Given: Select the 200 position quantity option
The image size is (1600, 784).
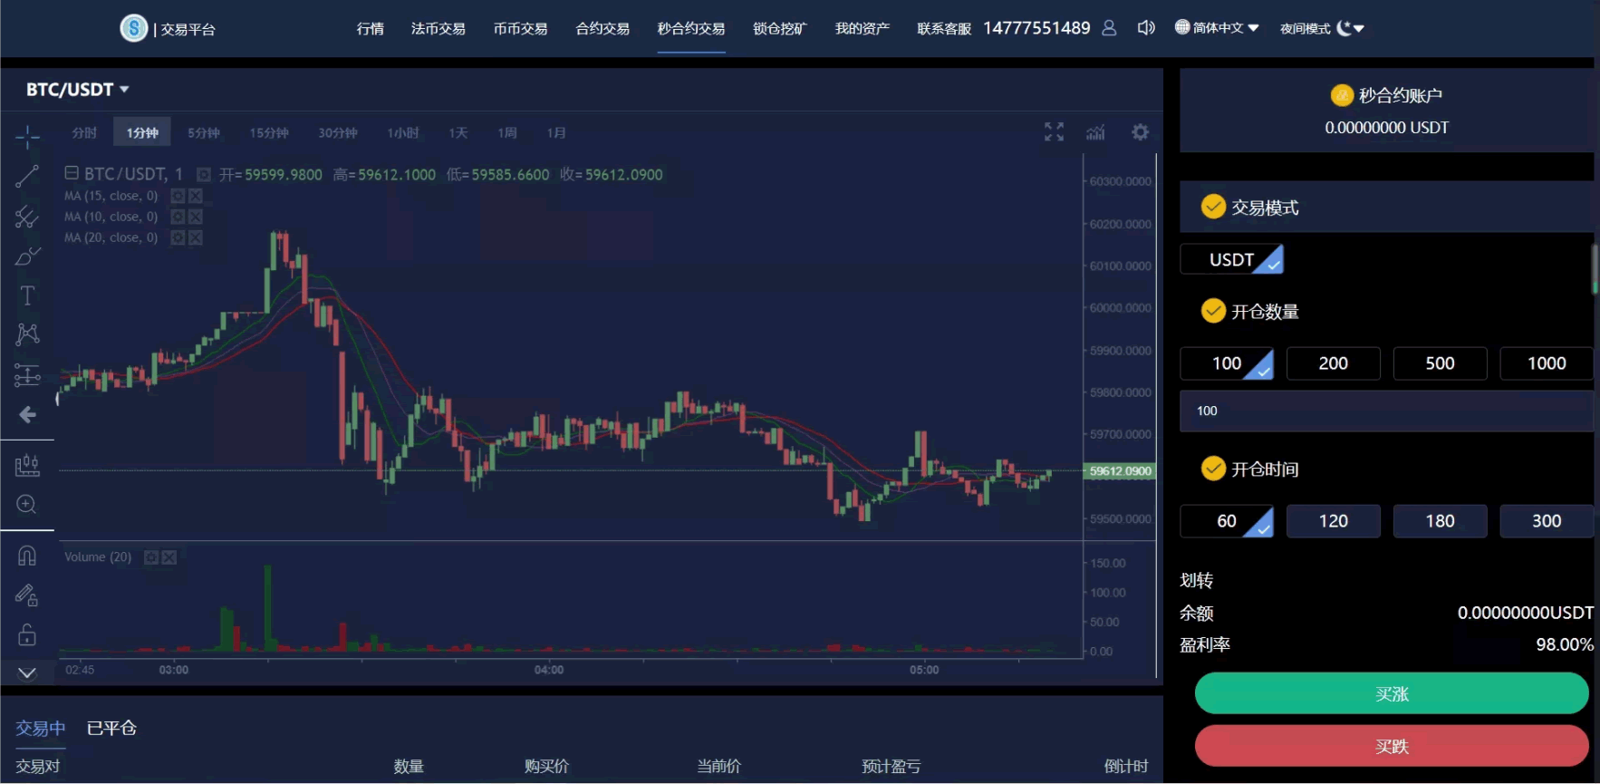Looking at the screenshot, I should click(x=1333, y=363).
